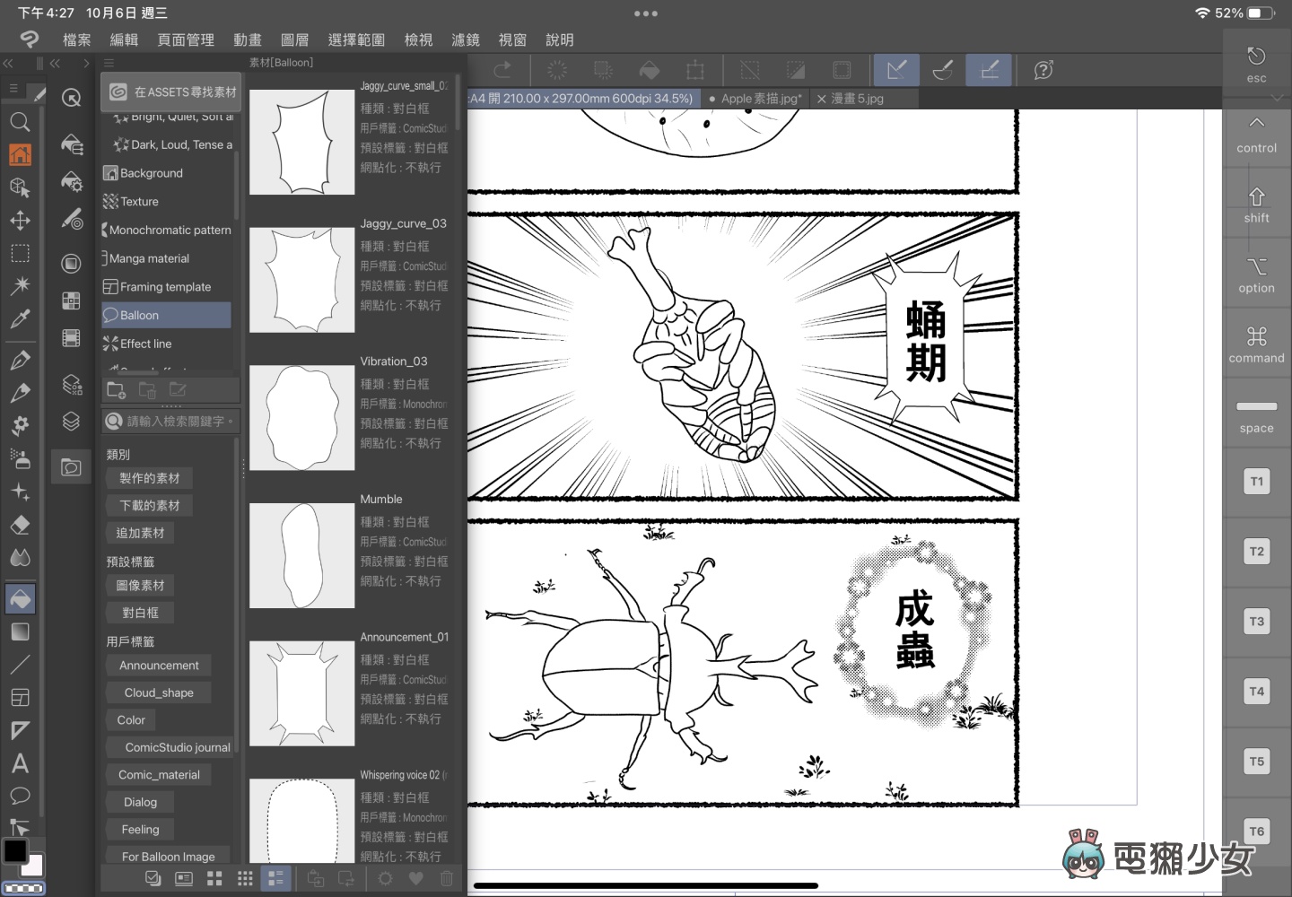
Task: Select the Ruler tool
Action: coord(20,730)
